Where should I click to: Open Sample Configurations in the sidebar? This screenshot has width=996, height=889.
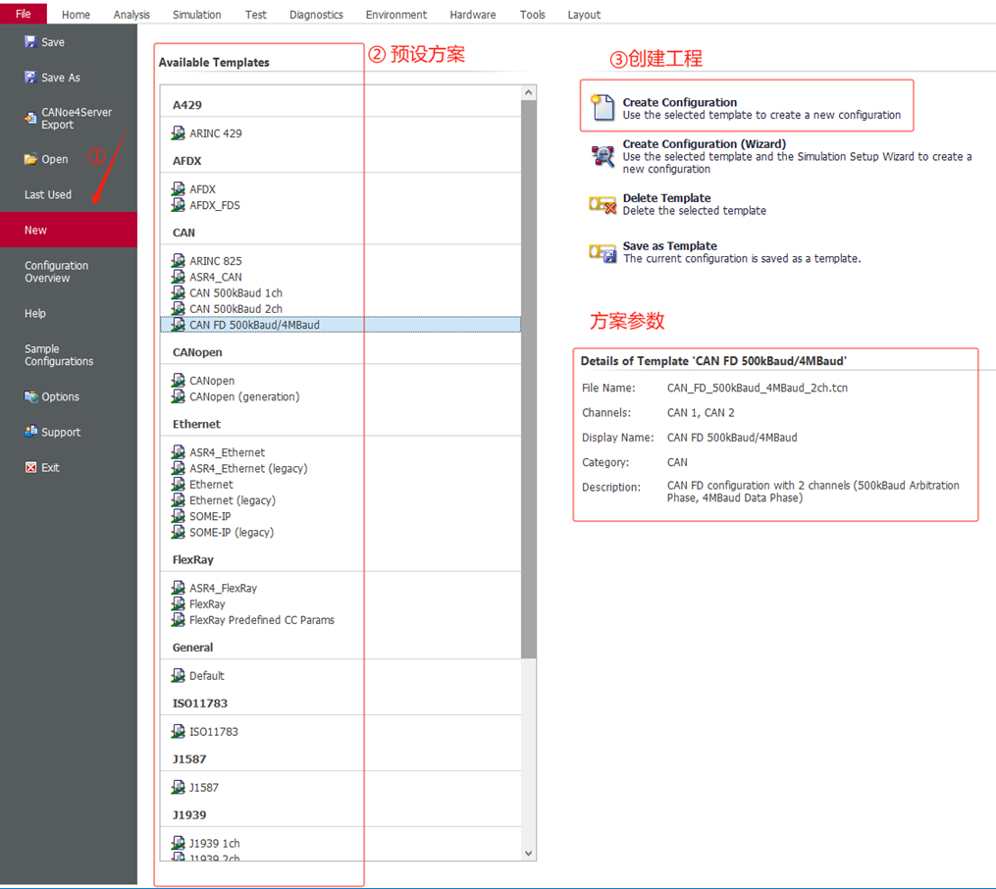[x=69, y=355]
